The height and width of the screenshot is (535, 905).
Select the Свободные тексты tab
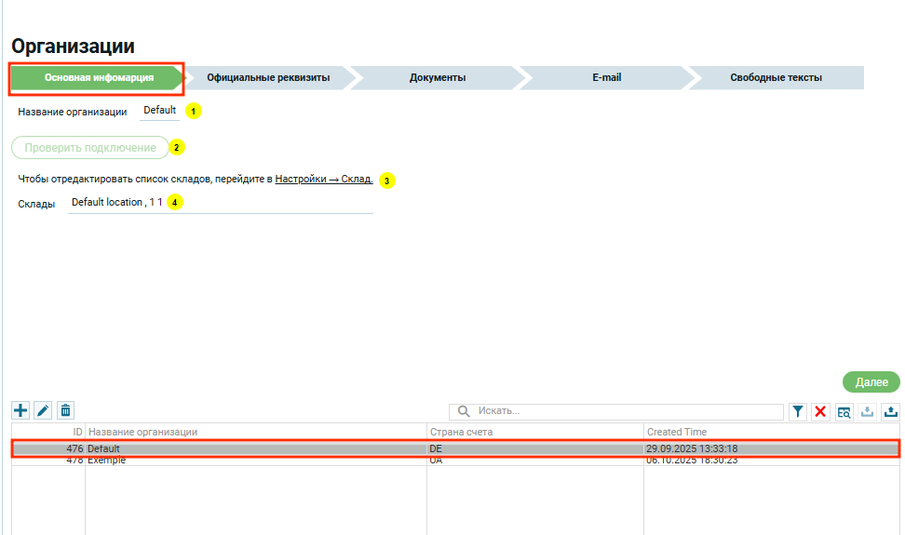tap(775, 78)
